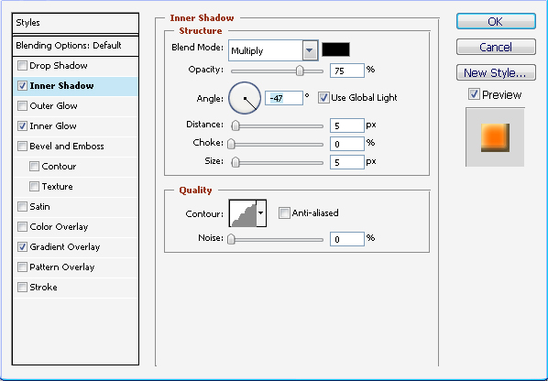Click the orange style preview thumbnail
The image size is (548, 381).
[x=495, y=137]
